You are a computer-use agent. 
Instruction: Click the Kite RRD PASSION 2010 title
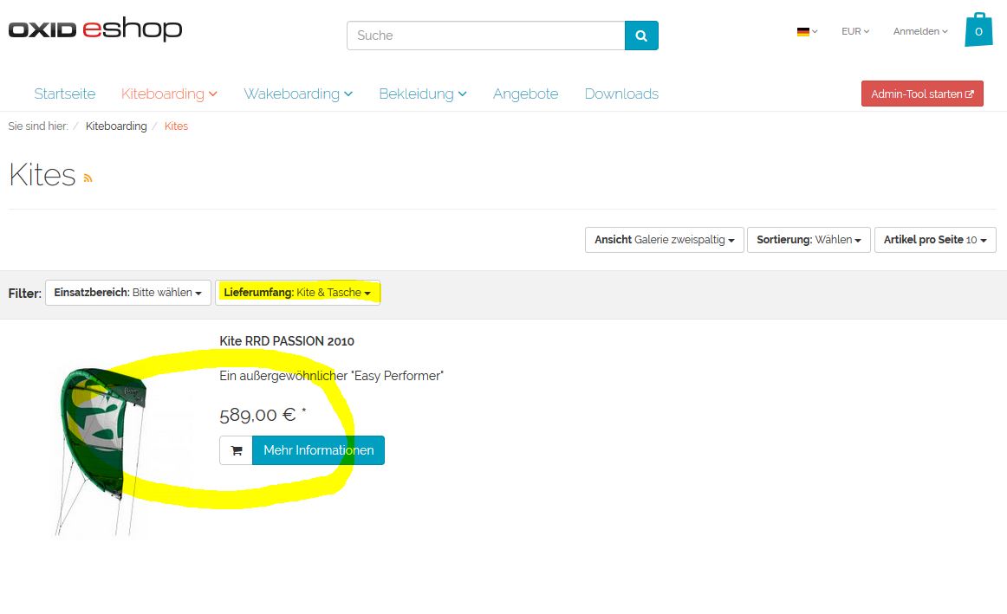(287, 341)
